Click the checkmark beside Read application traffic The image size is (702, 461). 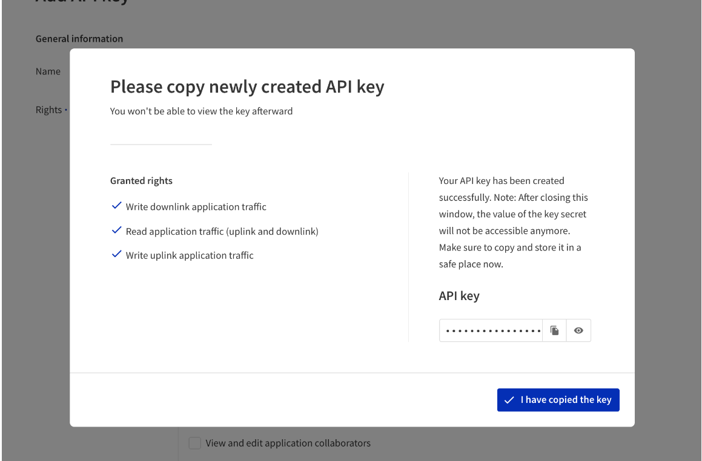tap(116, 230)
